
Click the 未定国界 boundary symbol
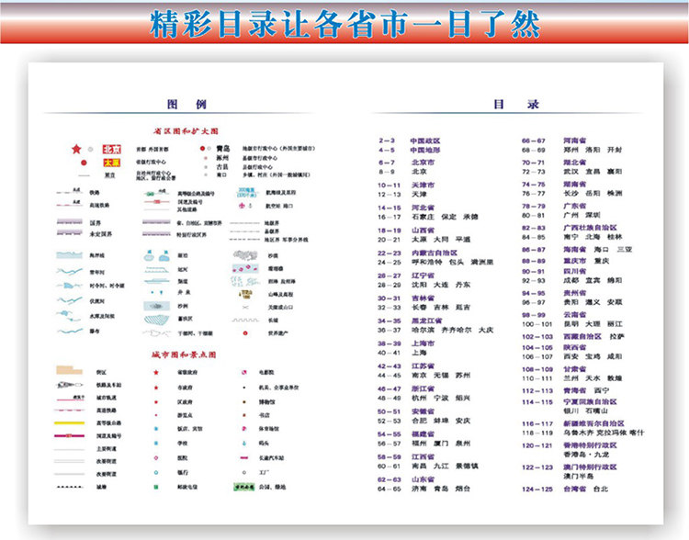tap(70, 233)
